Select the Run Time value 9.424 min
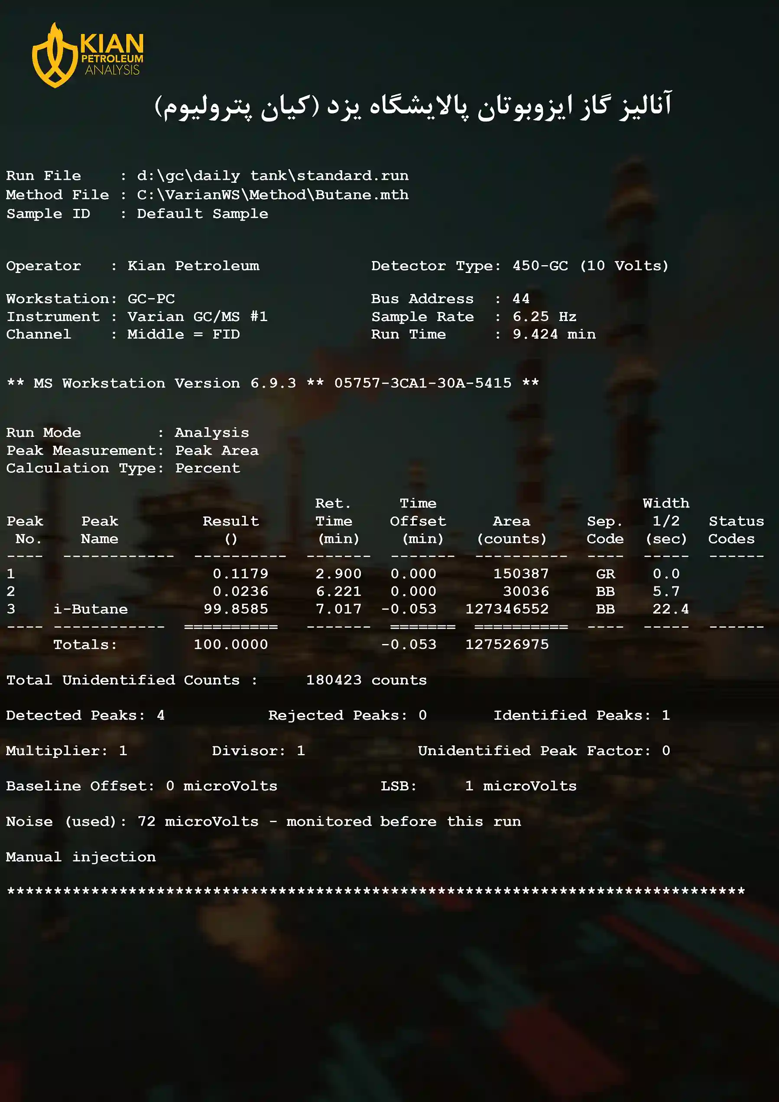The width and height of the screenshot is (779, 1102). point(553,335)
